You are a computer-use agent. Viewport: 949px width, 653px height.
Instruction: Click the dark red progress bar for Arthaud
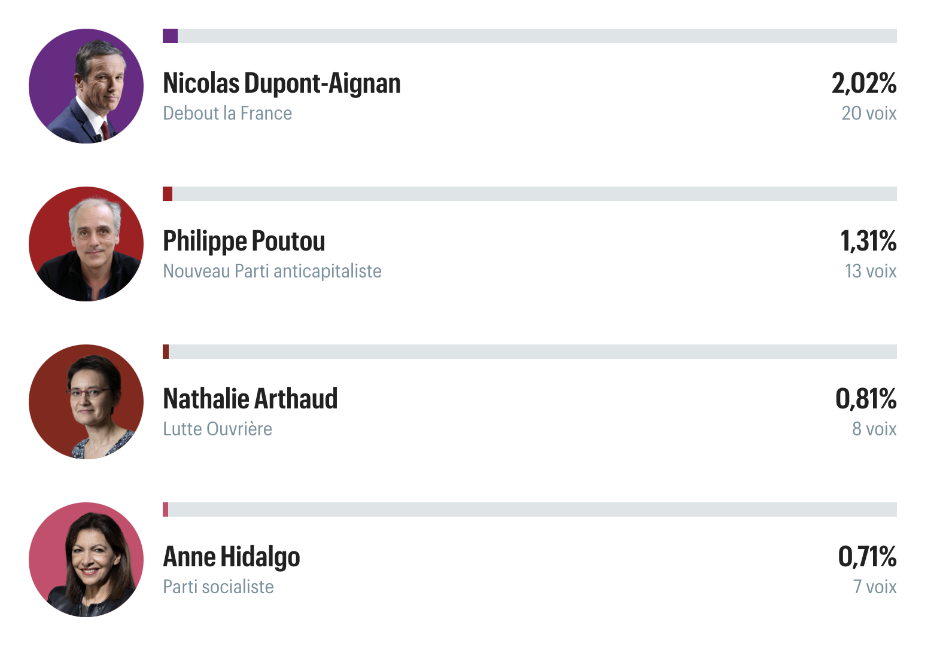(530, 352)
